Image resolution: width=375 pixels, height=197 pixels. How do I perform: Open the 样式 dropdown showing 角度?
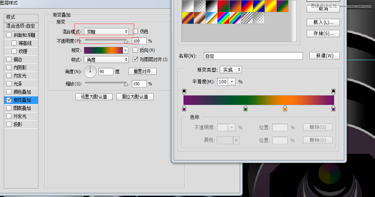click(106, 60)
